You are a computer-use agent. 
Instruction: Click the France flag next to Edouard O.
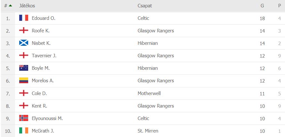point(24,18)
